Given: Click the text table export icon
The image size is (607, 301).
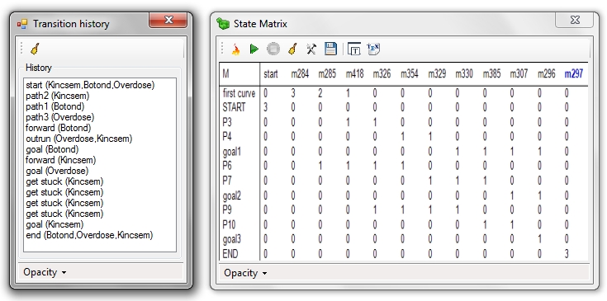Looking at the screenshot, I should pyautogui.click(x=354, y=49).
